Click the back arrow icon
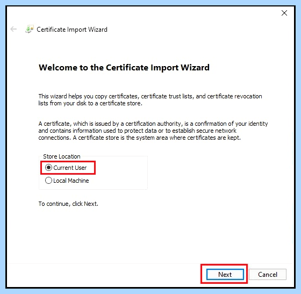 coord(13,29)
